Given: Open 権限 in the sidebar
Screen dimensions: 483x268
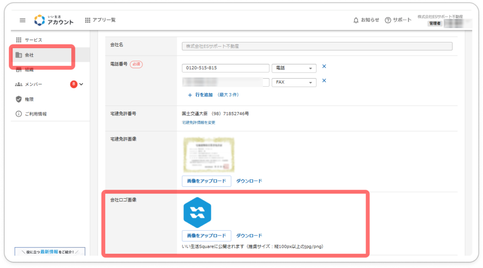Looking at the screenshot, I should pyautogui.click(x=29, y=99).
